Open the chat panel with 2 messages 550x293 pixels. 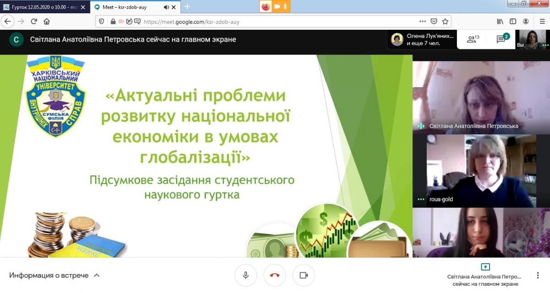tap(502, 39)
